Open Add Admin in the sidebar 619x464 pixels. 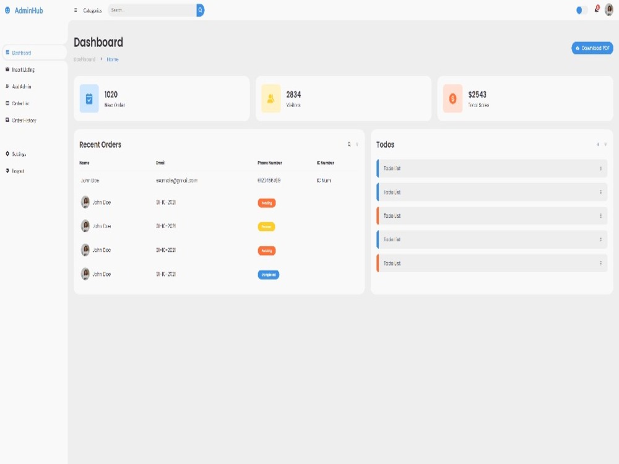pos(22,87)
